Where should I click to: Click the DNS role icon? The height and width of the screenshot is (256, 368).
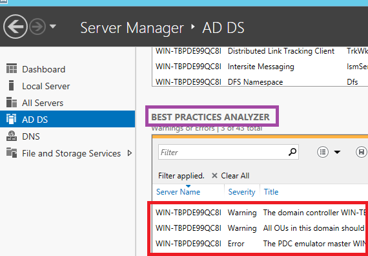tap(12, 136)
